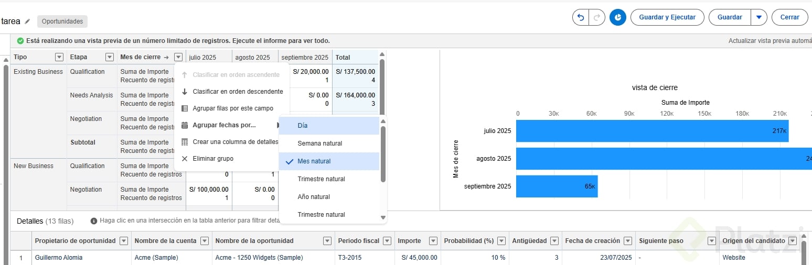Expand the Guardar split-button arrow
Image resolution: width=812 pixels, height=265 pixels.
pos(758,17)
